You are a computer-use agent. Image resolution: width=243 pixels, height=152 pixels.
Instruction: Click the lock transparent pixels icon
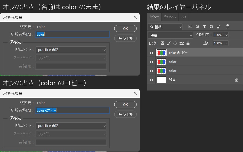pyautogui.click(x=162, y=43)
